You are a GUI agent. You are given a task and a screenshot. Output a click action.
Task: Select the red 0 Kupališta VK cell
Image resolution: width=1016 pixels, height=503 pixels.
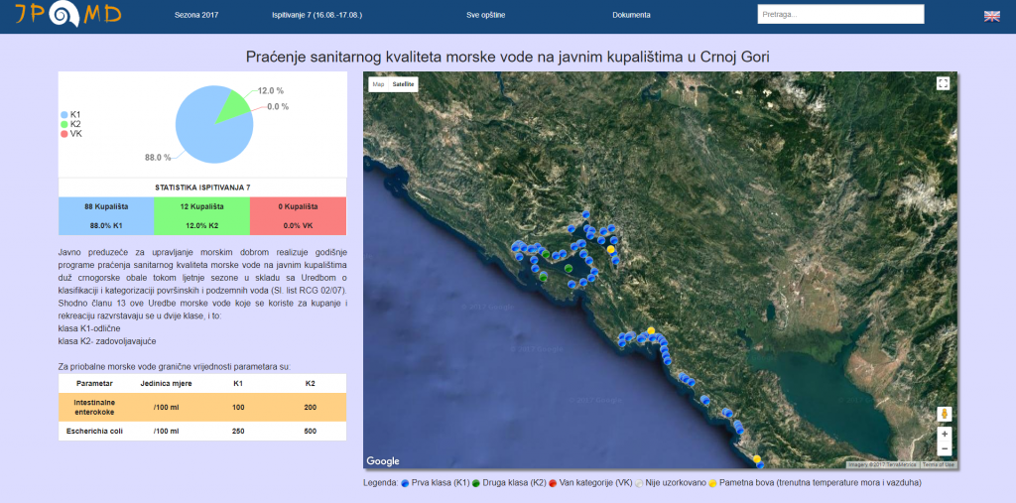pos(298,216)
